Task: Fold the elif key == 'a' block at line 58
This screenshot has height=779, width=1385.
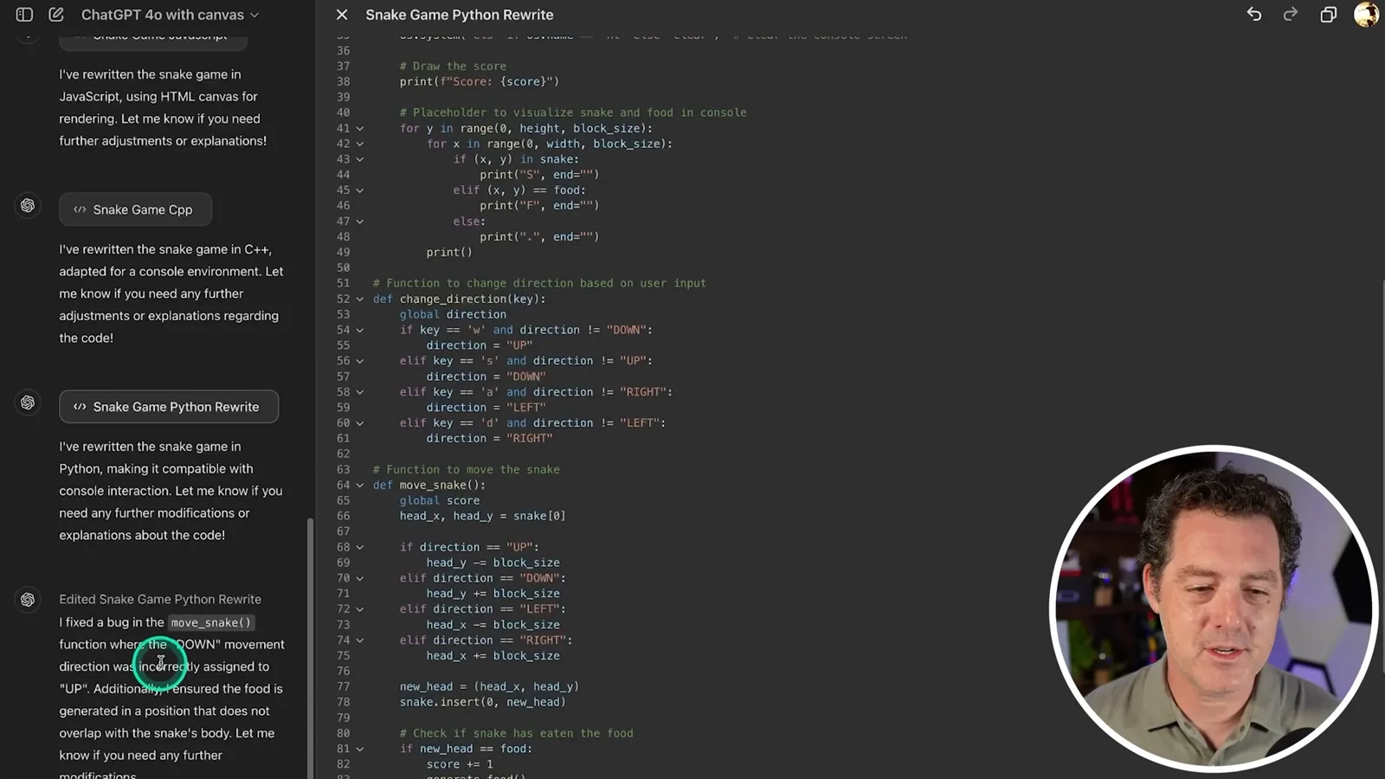Action: click(360, 392)
